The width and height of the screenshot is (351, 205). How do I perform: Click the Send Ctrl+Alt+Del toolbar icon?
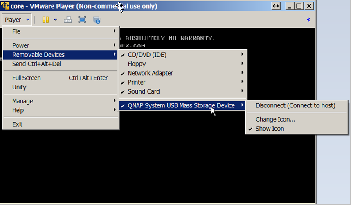68,20
